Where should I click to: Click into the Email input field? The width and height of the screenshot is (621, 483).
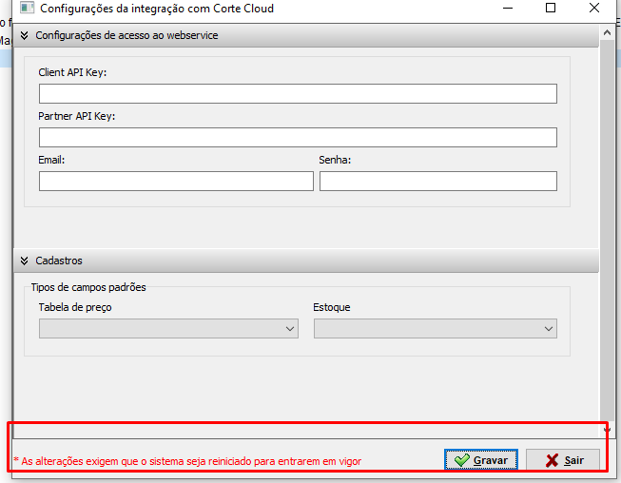176,181
